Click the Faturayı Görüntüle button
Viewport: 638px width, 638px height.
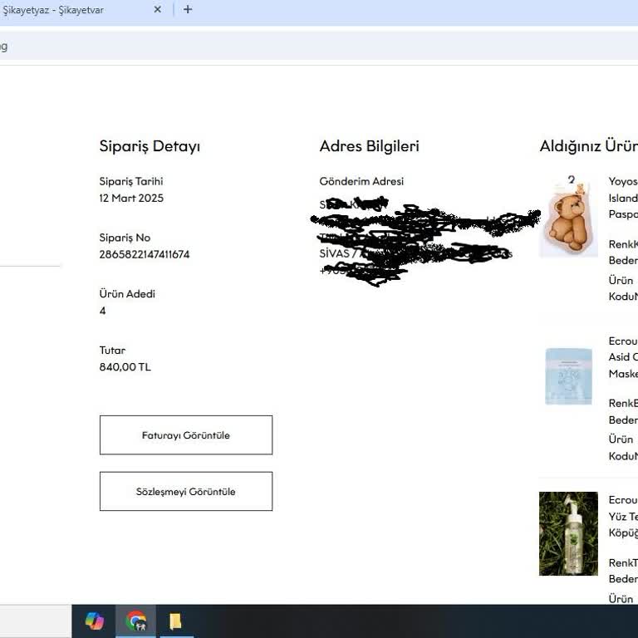point(186,435)
